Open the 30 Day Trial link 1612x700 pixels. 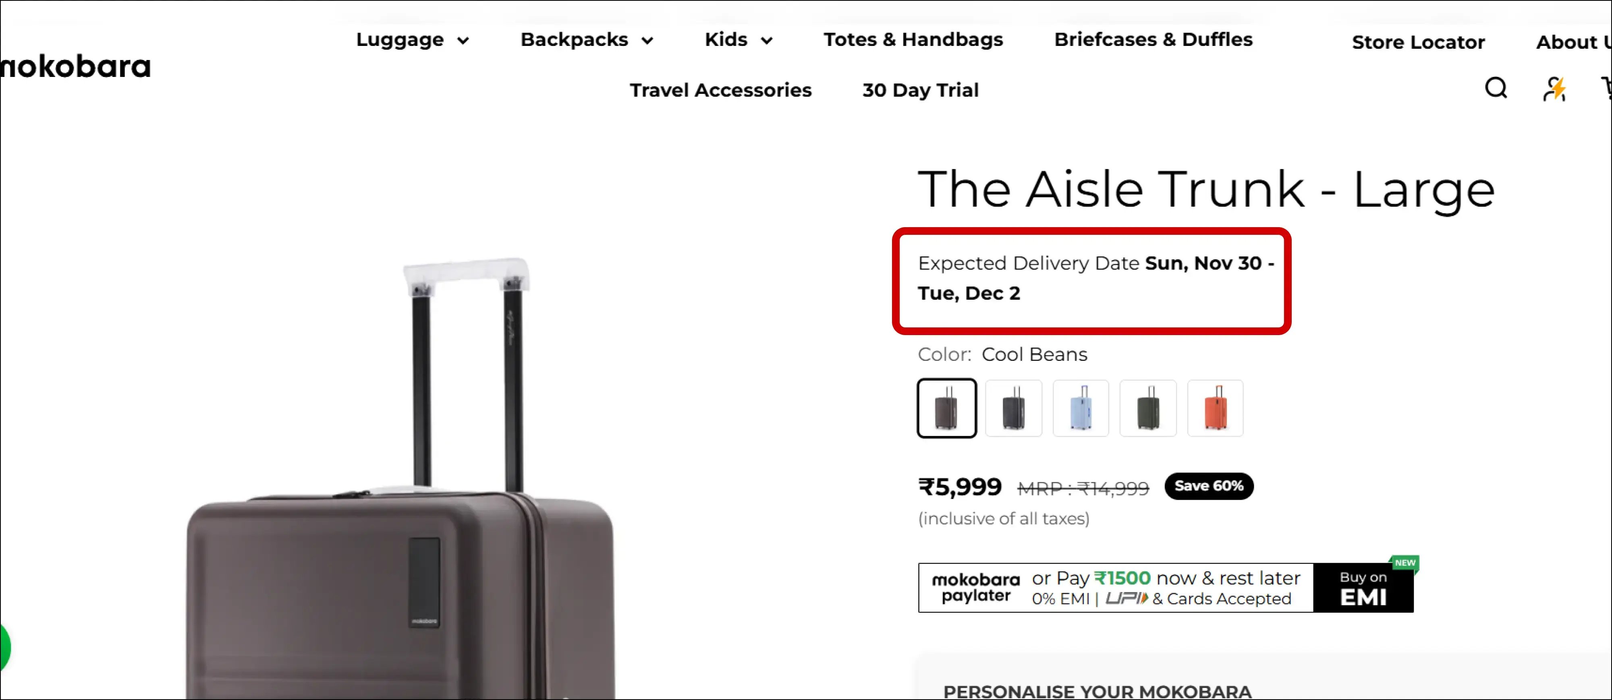point(920,90)
